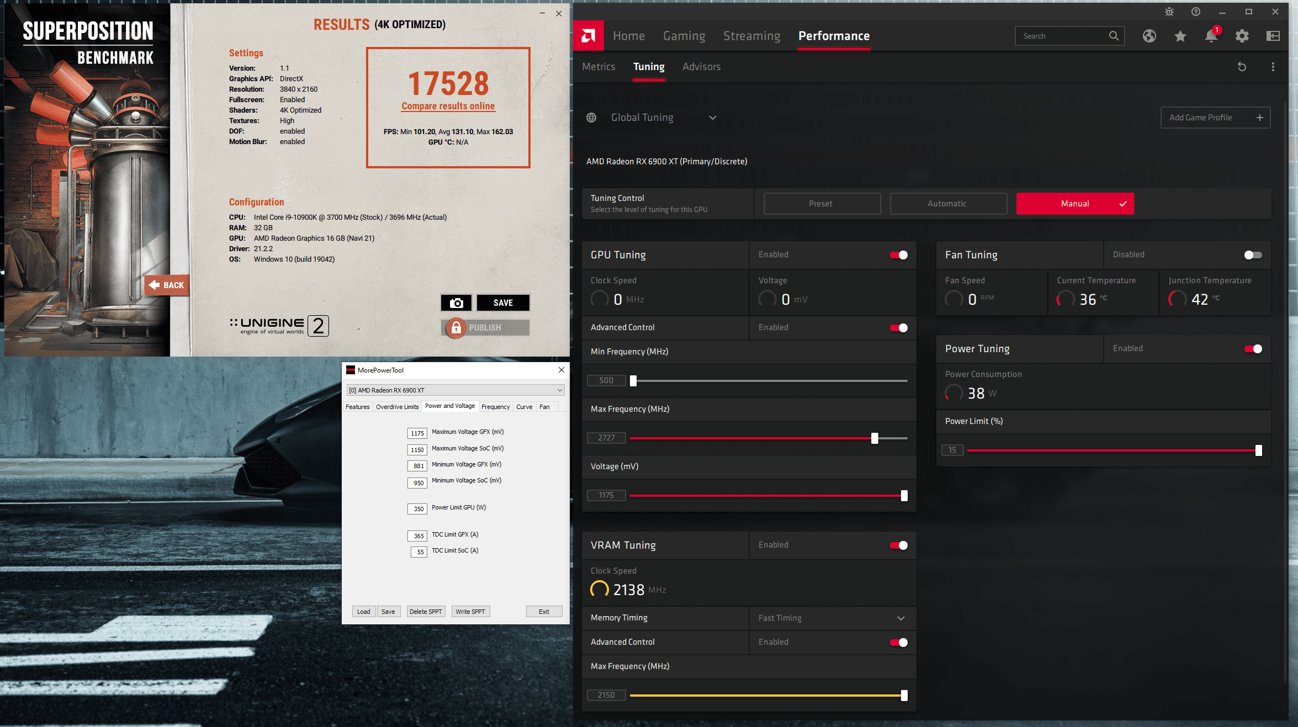
Task: Click the GPU Voltage 1175 slider handle
Action: (x=904, y=496)
